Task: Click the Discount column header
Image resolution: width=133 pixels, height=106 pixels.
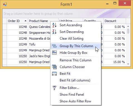Action: click(x=115, y=21)
